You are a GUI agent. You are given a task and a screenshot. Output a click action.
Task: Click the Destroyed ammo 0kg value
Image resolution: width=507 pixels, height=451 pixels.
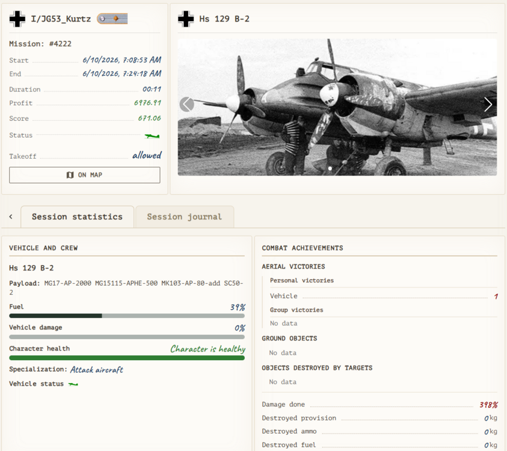pyautogui.click(x=491, y=432)
